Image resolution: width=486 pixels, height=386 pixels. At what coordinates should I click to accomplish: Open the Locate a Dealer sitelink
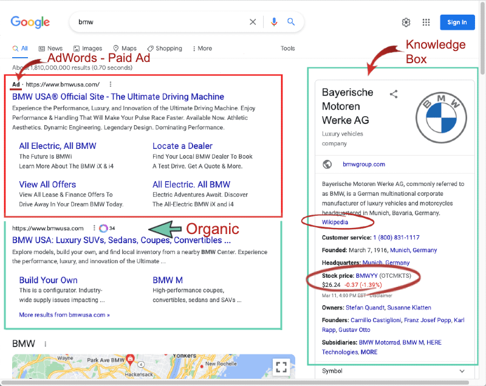[182, 146]
